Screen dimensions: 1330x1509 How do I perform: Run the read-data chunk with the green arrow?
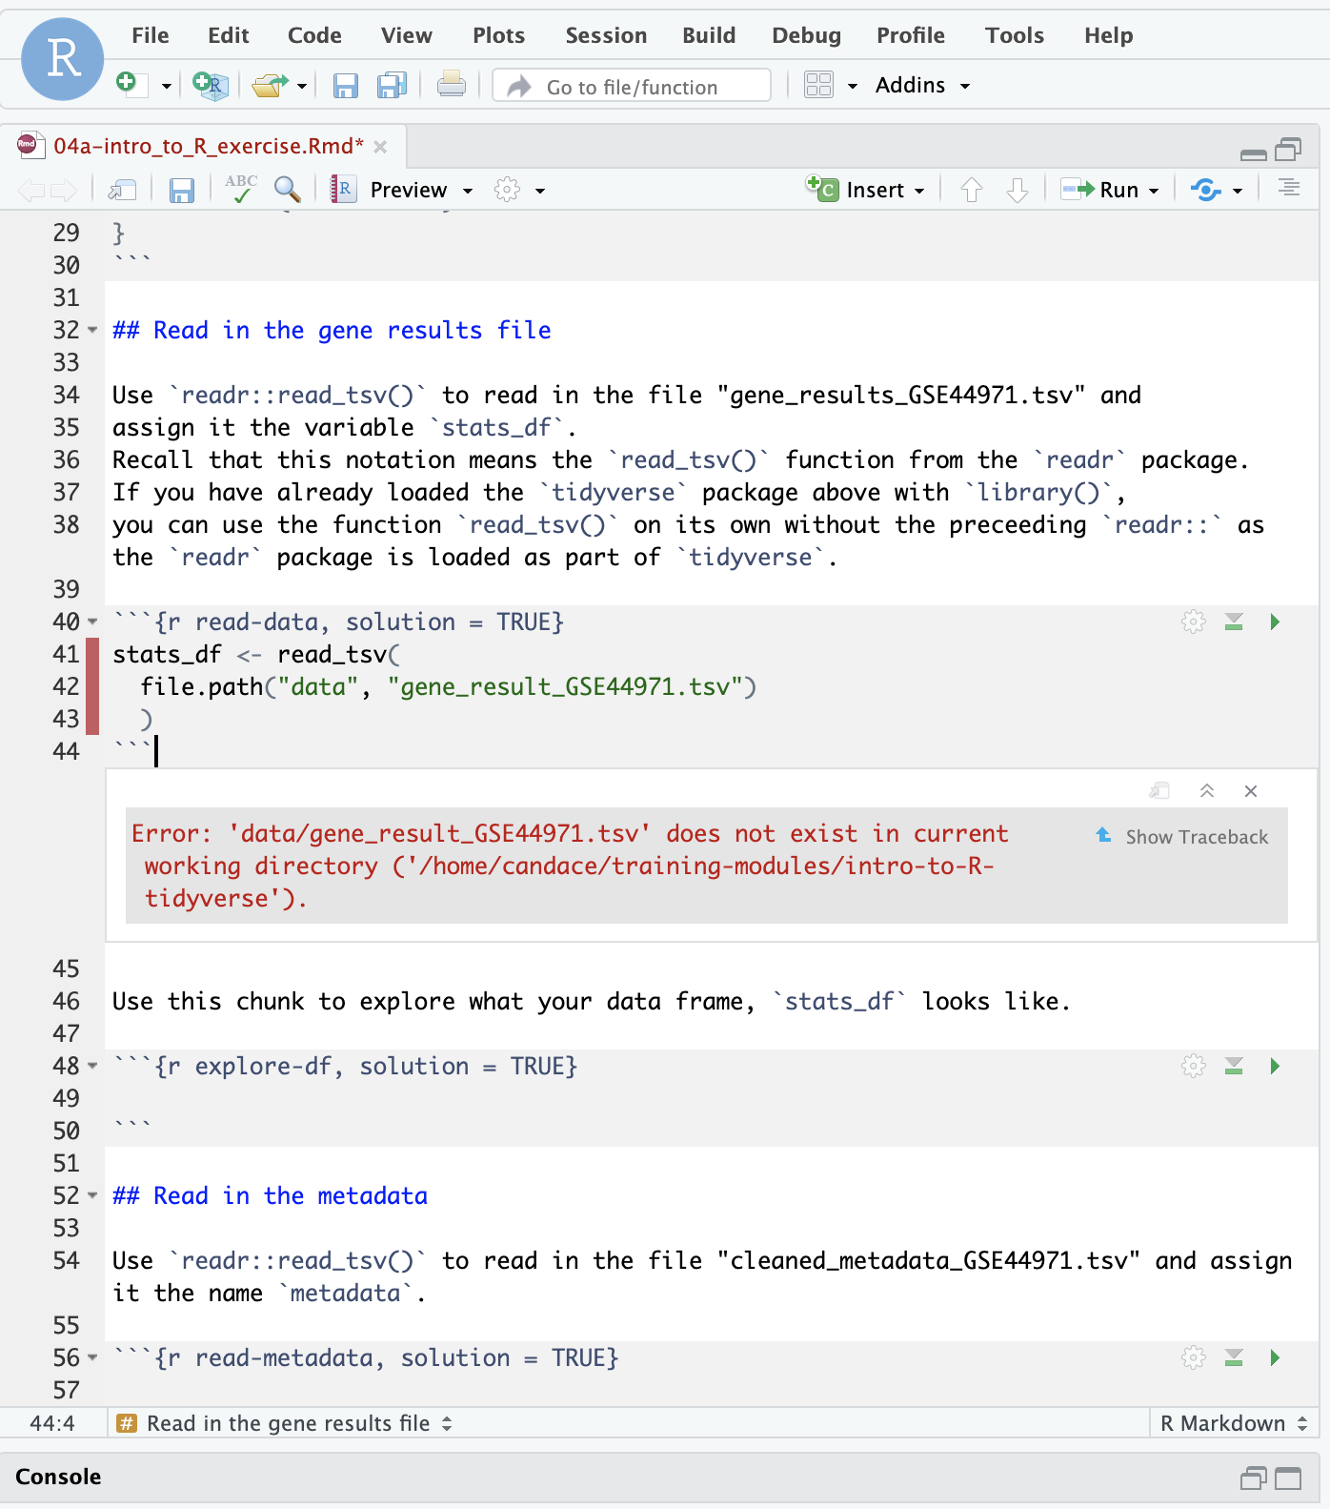click(1275, 622)
